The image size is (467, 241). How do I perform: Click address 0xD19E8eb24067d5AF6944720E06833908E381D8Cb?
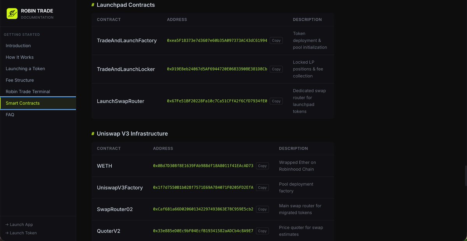click(x=217, y=69)
